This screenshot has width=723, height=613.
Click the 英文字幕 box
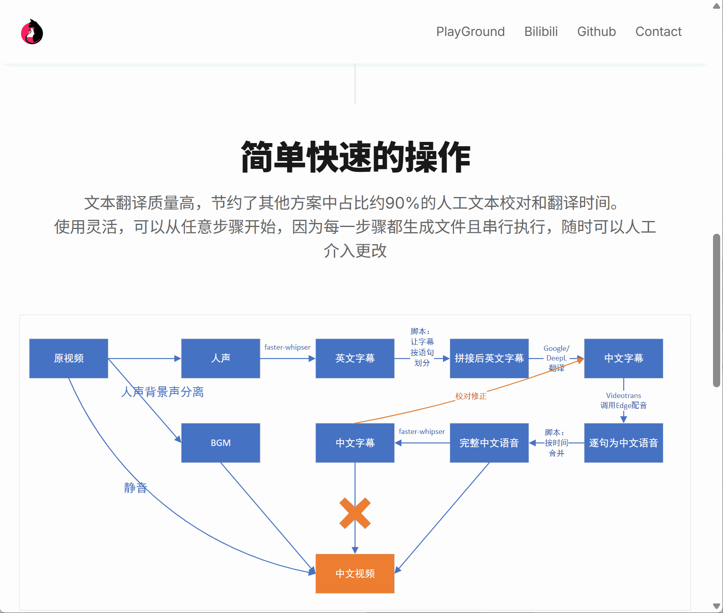tap(355, 358)
